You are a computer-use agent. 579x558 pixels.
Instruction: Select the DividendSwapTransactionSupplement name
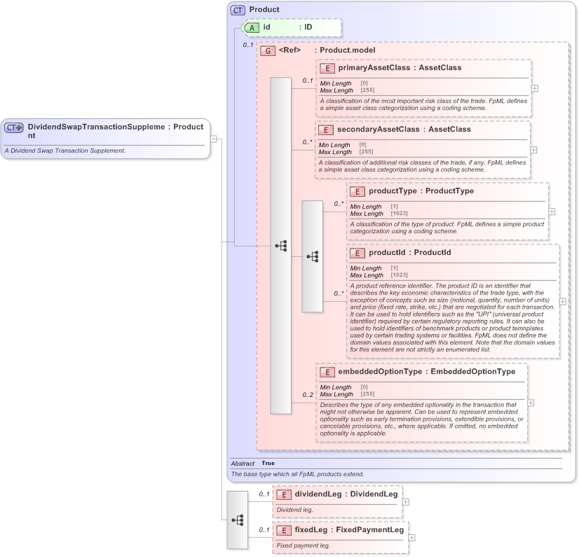pyautogui.click(x=96, y=131)
